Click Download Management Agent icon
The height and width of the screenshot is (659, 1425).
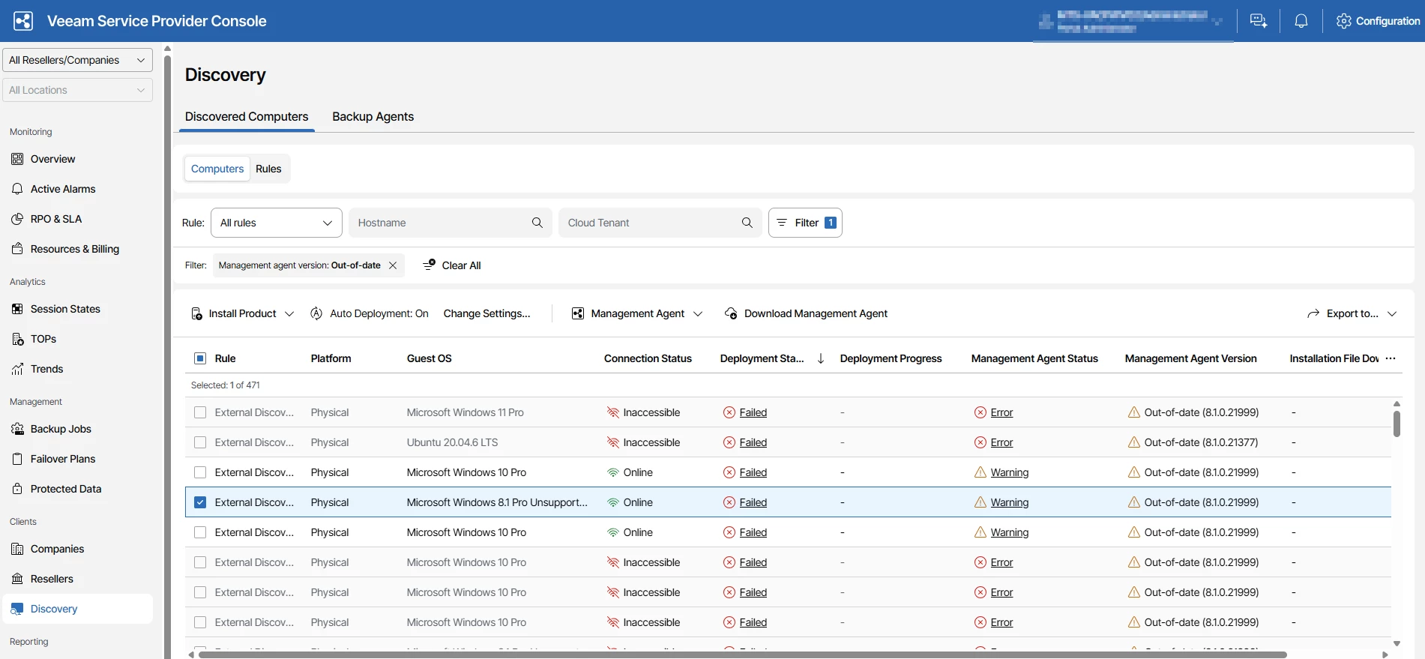click(x=731, y=313)
